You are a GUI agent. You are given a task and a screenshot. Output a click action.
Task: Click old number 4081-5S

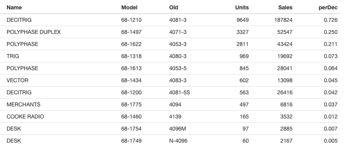[x=179, y=92]
